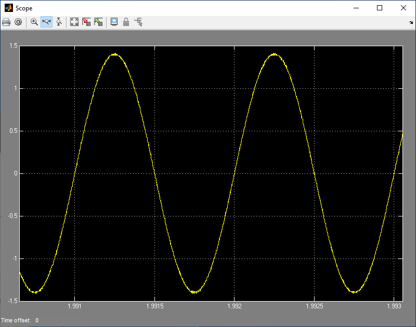Print the scope plot

[6, 22]
